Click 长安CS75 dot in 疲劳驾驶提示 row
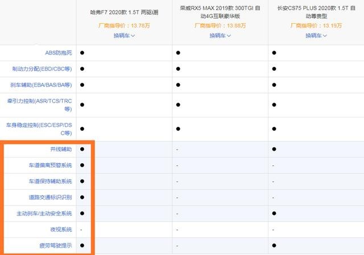Screen dimensions: 364x255 (274, 245)
